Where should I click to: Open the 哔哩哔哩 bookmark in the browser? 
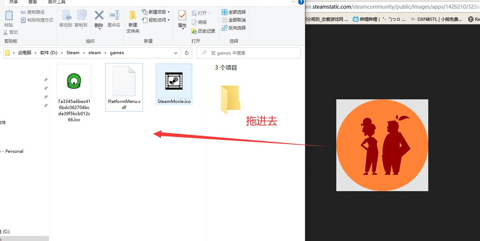tap(379, 19)
